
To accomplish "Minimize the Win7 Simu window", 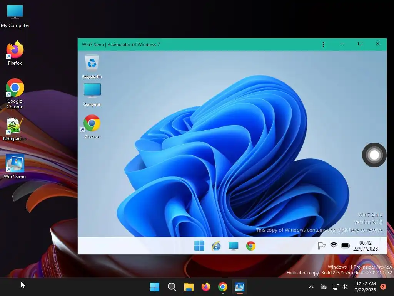I will (x=342, y=44).
